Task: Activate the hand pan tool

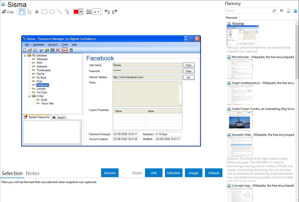Action: [22, 12]
